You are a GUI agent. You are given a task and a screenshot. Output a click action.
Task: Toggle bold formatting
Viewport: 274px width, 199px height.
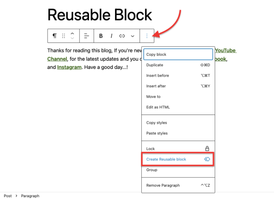101,36
